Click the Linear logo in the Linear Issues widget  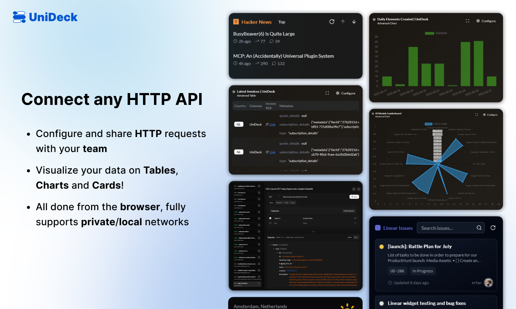pos(378,228)
